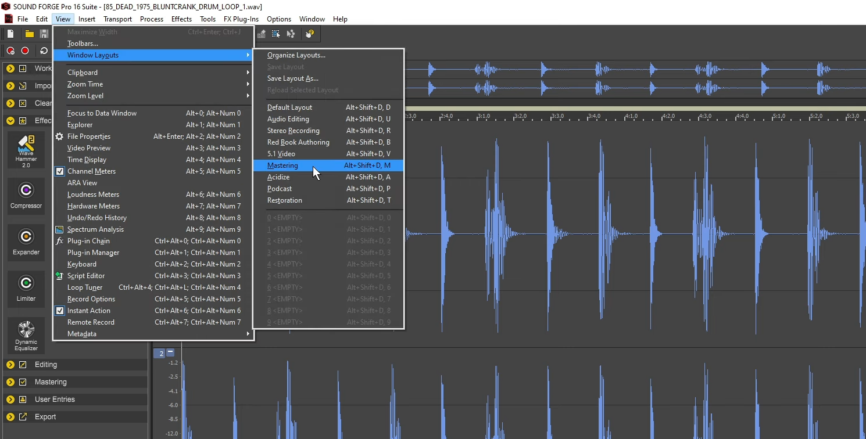This screenshot has width=866, height=439.
Task: Click the 5:1.0 mark on time ruler
Action: click(x=779, y=116)
